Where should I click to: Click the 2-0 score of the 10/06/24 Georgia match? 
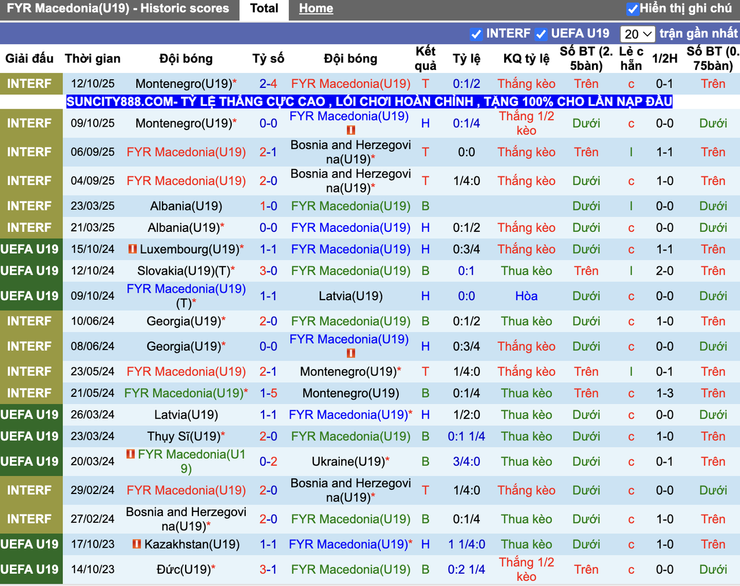pos(268,321)
